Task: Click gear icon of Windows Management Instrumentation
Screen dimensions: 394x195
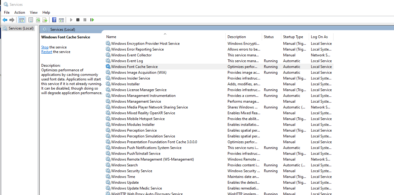Action: (108, 96)
